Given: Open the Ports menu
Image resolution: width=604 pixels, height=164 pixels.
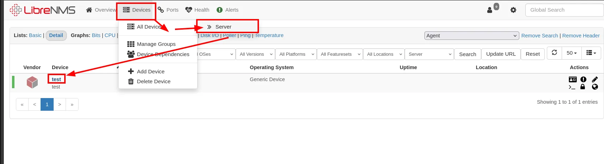Looking at the screenshot, I should click(168, 10).
